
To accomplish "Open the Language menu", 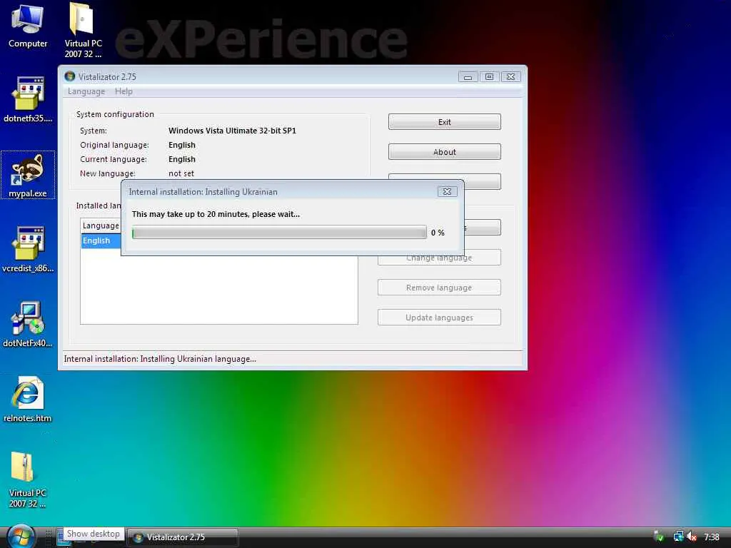I will point(86,91).
